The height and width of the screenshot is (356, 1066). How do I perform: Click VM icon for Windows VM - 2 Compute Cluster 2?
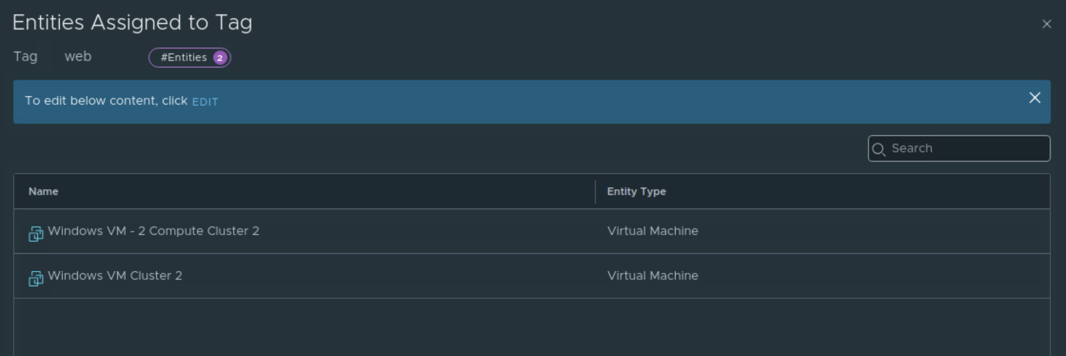point(36,233)
